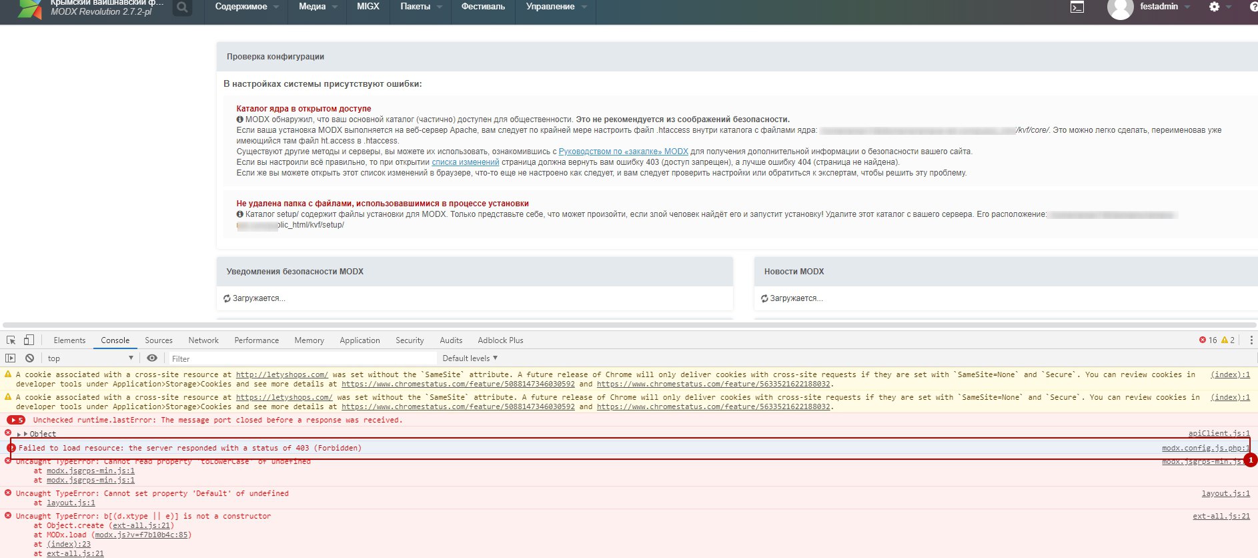1258x558 pixels.
Task: Open Руководством по «закалке» MODX link
Action: pos(623,152)
